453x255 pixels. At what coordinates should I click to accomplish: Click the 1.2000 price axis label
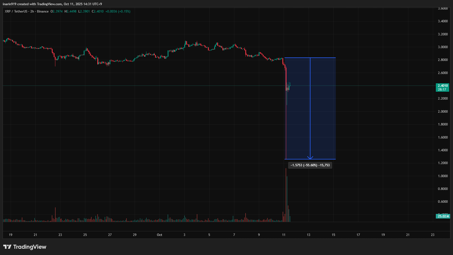[443, 163]
